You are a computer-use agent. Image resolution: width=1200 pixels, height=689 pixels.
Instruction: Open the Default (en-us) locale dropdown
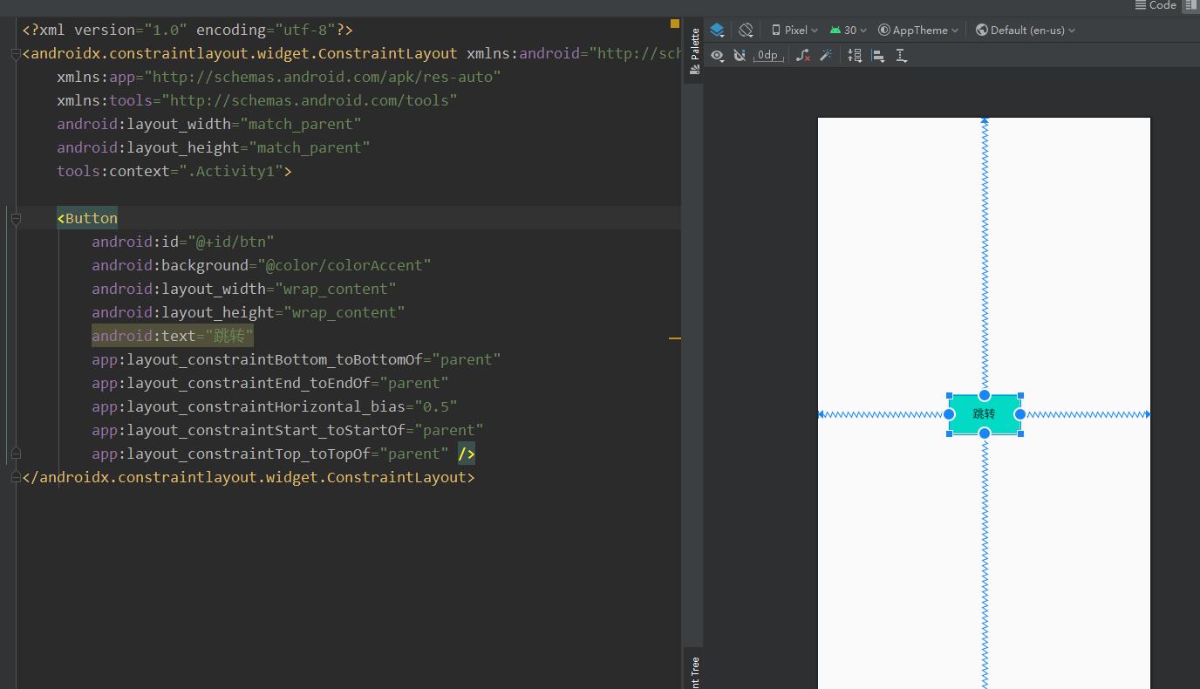pos(1026,30)
